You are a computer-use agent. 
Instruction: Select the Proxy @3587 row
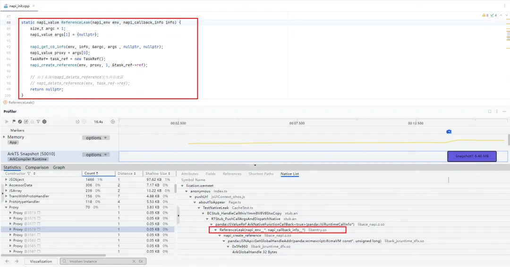pyautogui.click(x=87, y=251)
